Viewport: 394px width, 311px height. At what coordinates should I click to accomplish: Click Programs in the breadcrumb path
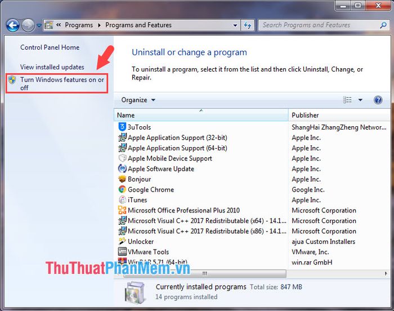[x=79, y=25]
